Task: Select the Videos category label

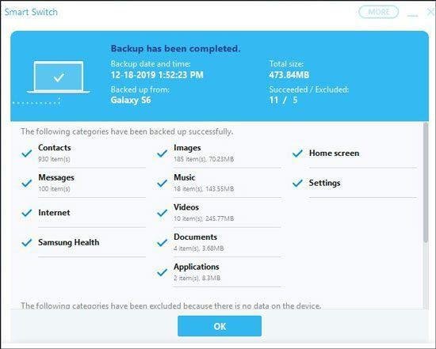Action: point(186,207)
